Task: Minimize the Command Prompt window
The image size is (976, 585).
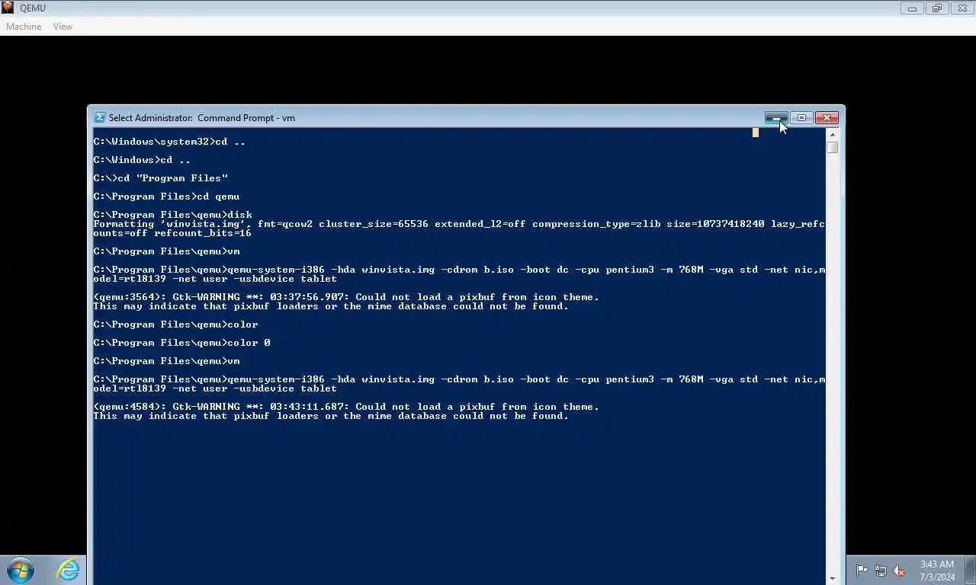Action: (x=776, y=117)
